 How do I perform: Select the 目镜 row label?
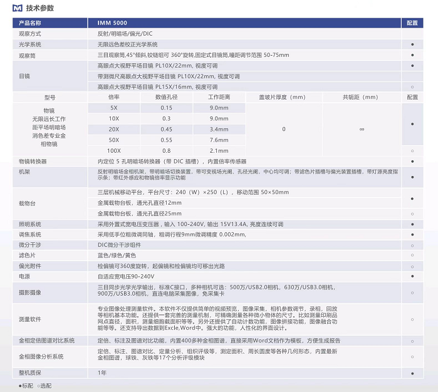24,76
